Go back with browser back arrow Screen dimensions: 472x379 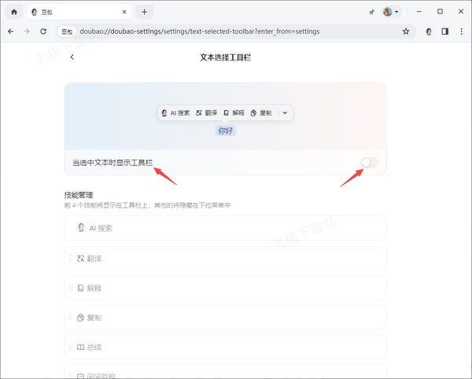click(10, 31)
